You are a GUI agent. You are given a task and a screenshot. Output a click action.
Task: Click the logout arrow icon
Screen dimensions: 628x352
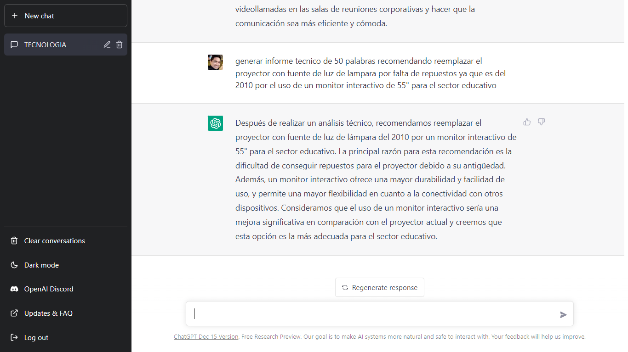(x=14, y=337)
